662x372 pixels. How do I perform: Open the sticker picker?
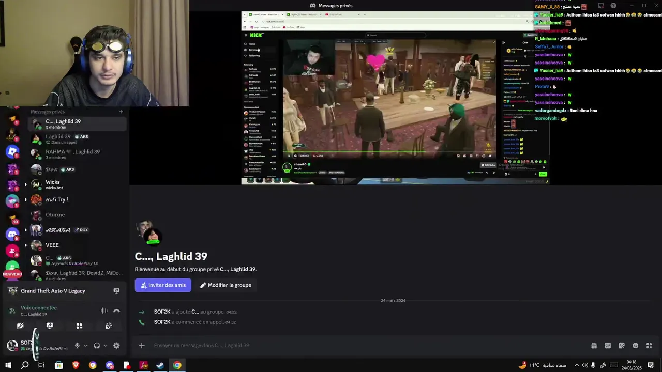[x=622, y=346]
